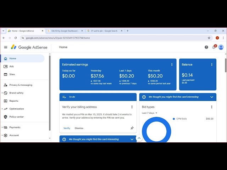Viewport: 227px width, 170px height.
Task: Click the Privacy & messaging icon
Action: (6, 85)
